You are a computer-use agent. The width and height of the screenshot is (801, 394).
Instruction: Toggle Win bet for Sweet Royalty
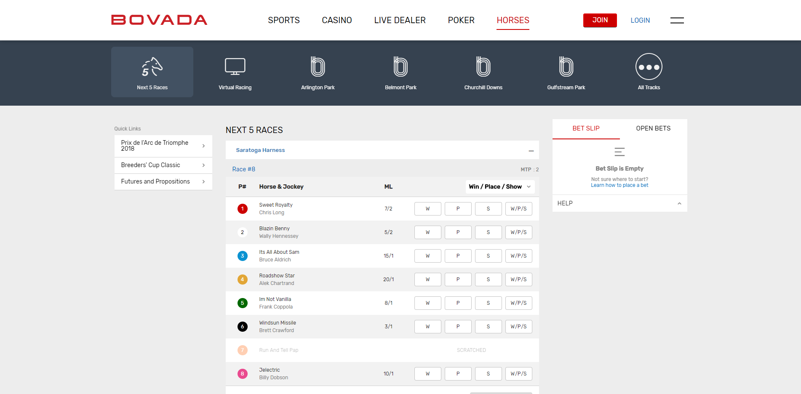427,208
